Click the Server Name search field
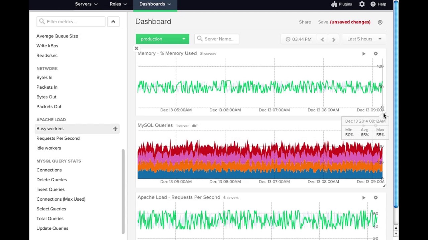 217,39
